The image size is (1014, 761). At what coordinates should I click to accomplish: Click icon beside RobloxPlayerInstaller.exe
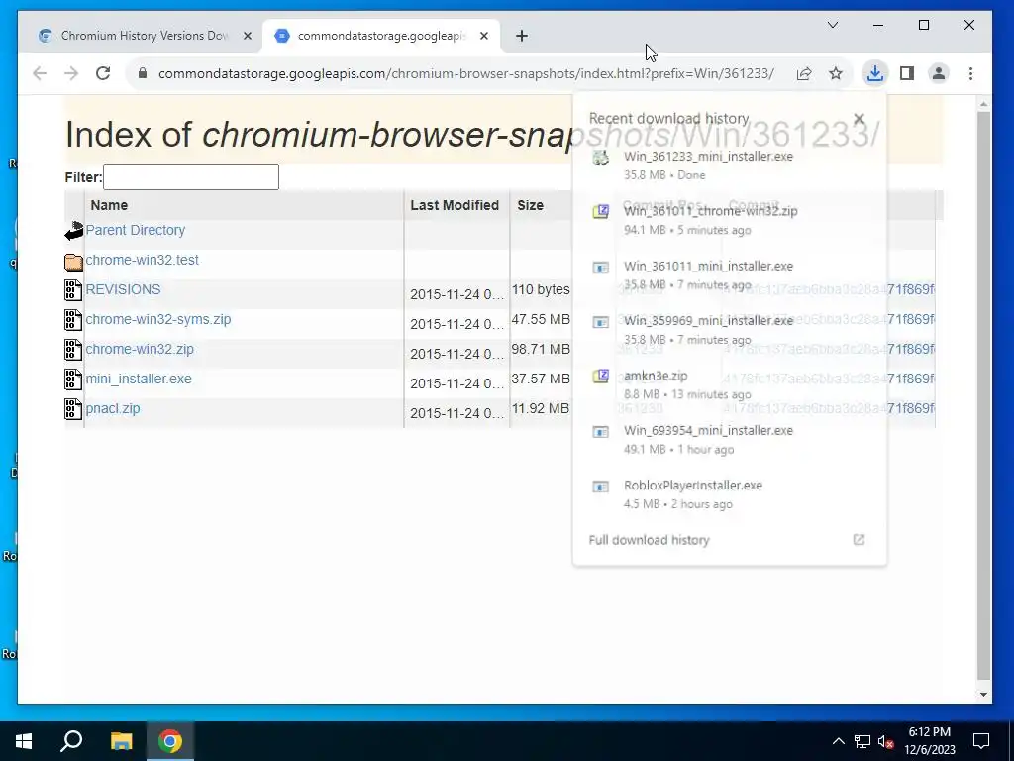coord(601,486)
